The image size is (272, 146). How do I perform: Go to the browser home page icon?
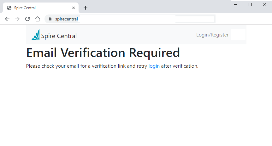point(38,19)
